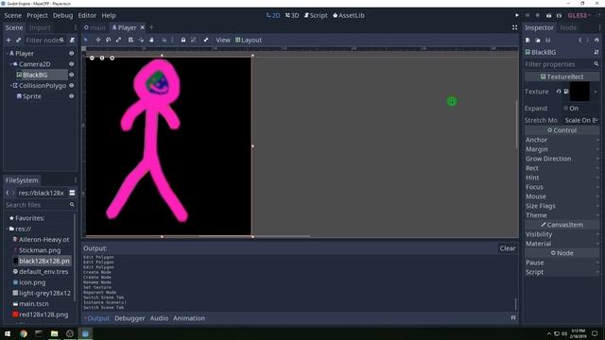The image size is (605, 340).
Task: Expand the Anchor section
Action: 562,140
